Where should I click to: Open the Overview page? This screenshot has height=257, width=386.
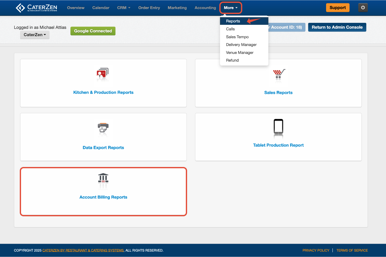coord(76,8)
